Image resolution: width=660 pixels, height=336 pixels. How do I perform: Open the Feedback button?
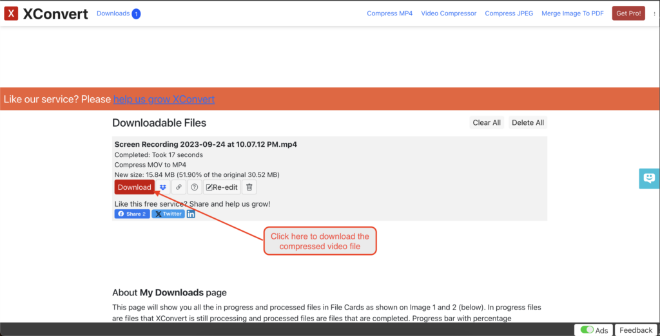tap(636, 330)
